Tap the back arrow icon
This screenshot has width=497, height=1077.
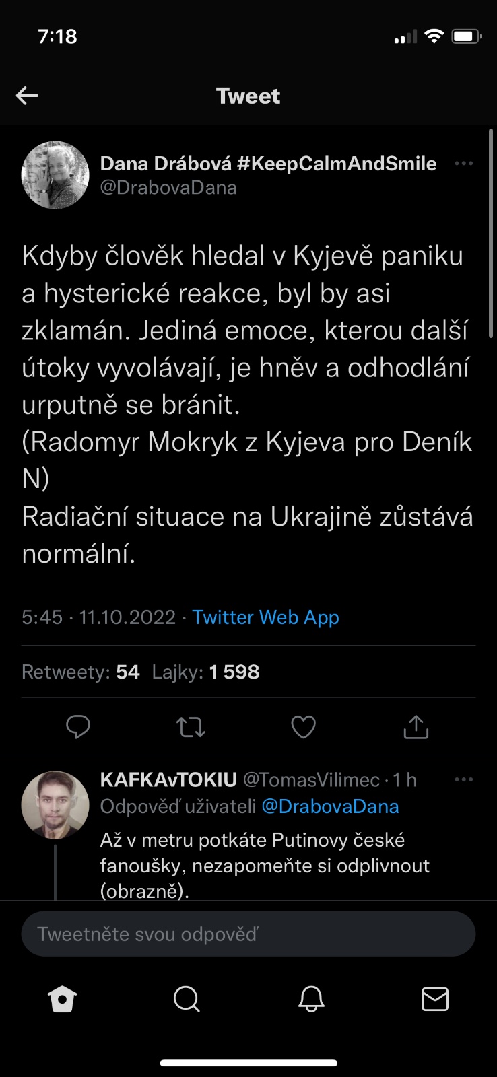(x=27, y=96)
